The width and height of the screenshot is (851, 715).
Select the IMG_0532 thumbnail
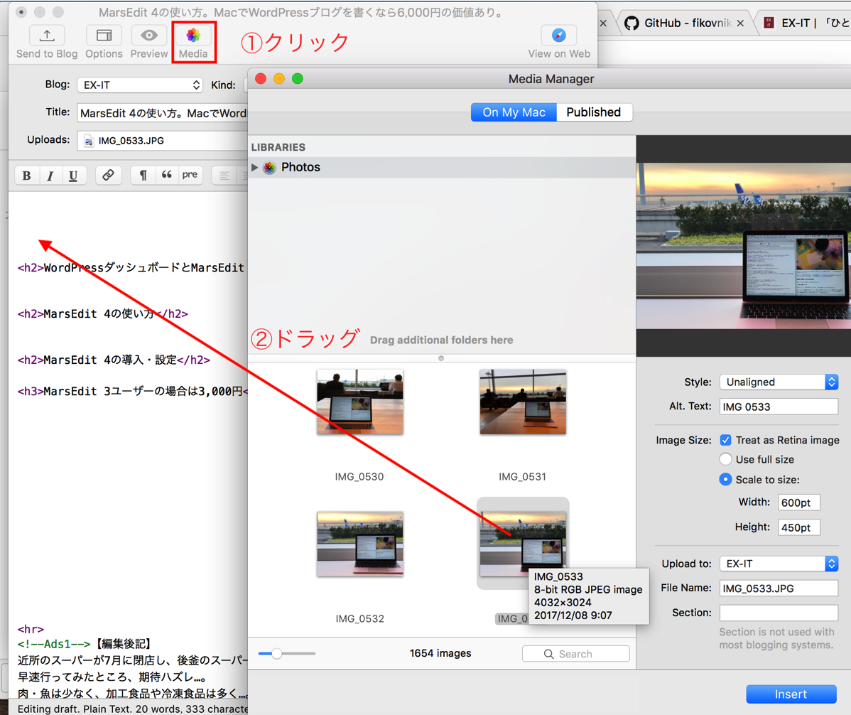360,544
